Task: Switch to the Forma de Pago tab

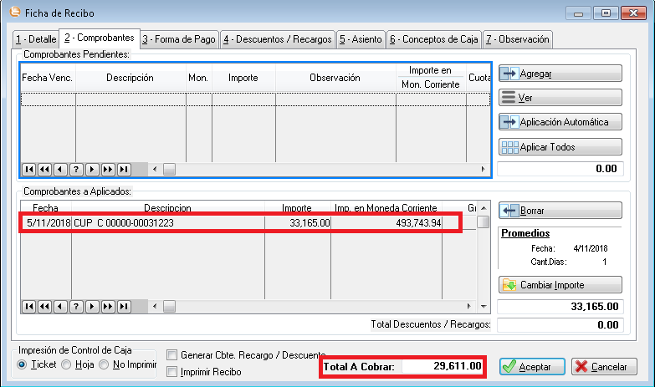Action: (x=178, y=39)
